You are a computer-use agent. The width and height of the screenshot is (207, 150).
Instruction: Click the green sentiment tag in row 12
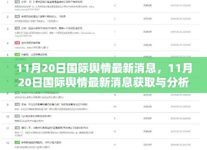[x=17, y=142]
